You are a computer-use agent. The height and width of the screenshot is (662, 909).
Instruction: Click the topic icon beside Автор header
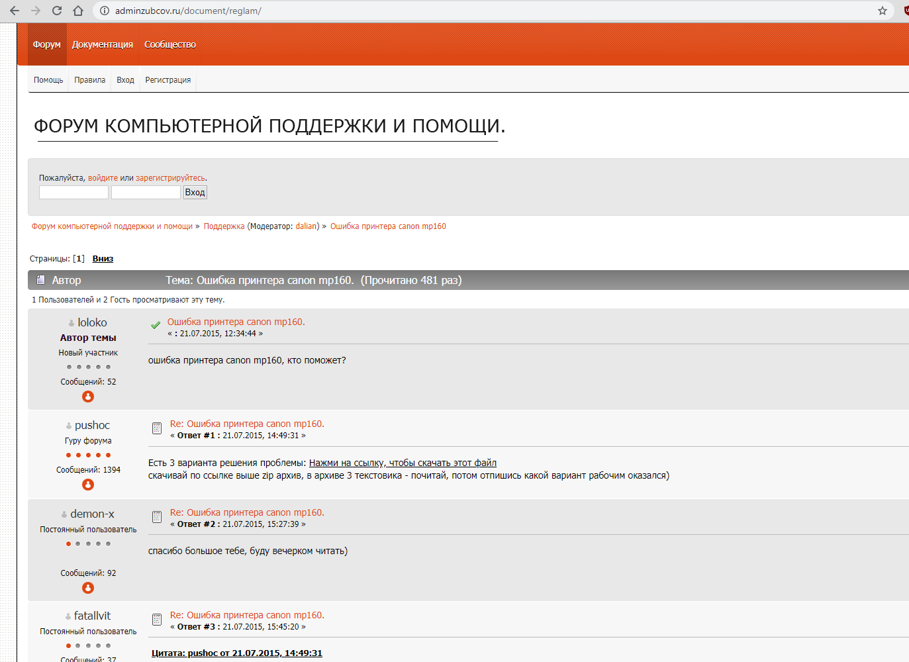point(40,280)
